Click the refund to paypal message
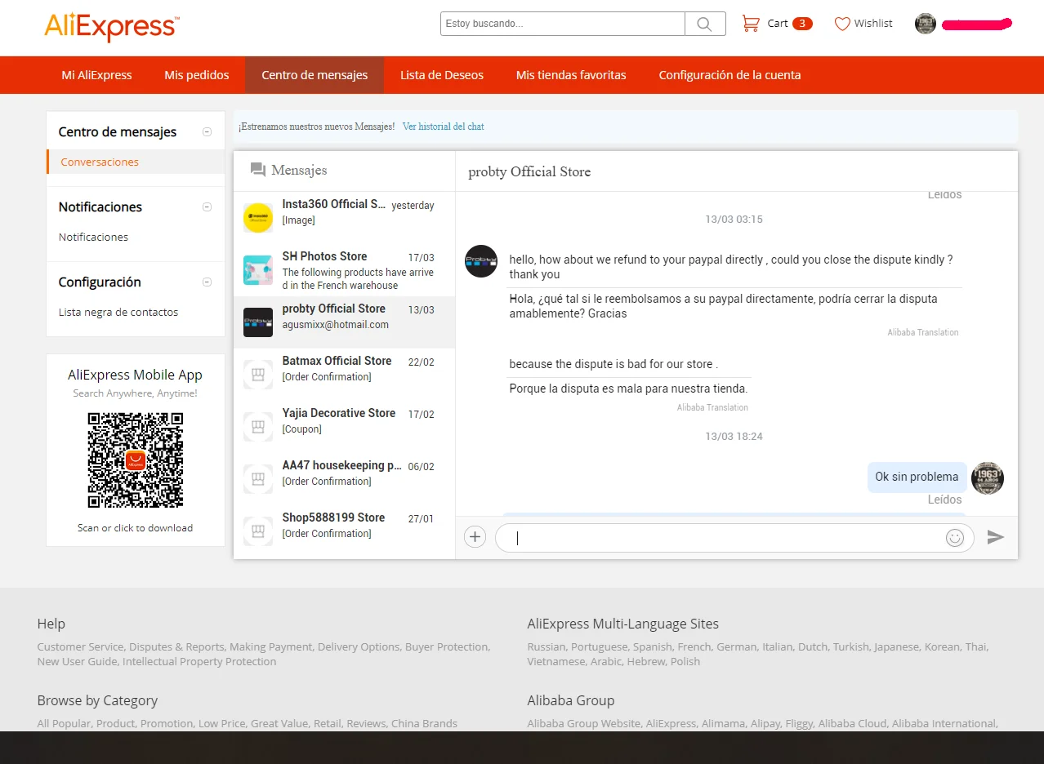 coord(731,267)
